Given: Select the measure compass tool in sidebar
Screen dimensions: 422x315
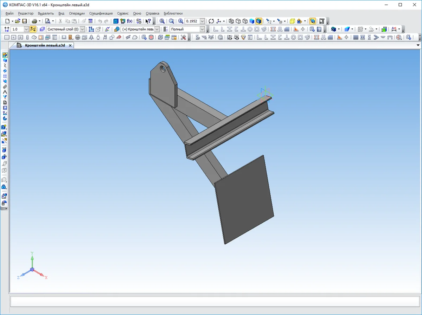Looking at the screenshot, I should coord(5,92).
